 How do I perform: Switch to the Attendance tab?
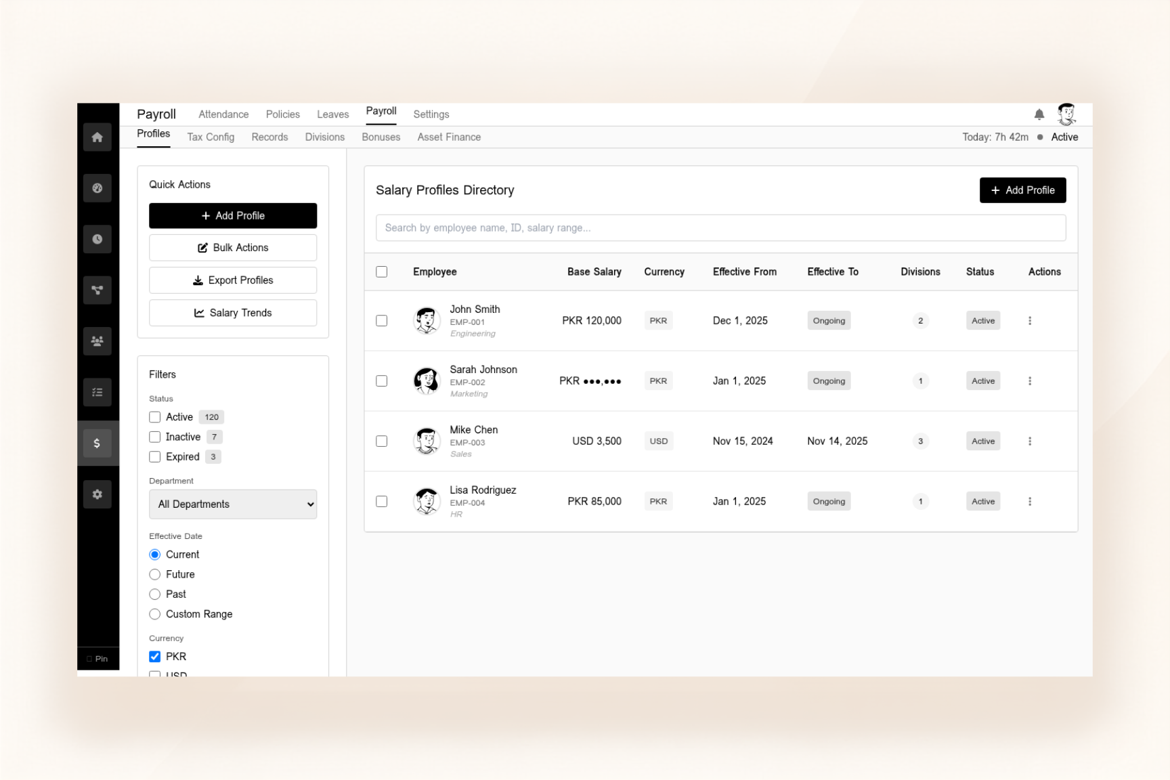point(223,114)
